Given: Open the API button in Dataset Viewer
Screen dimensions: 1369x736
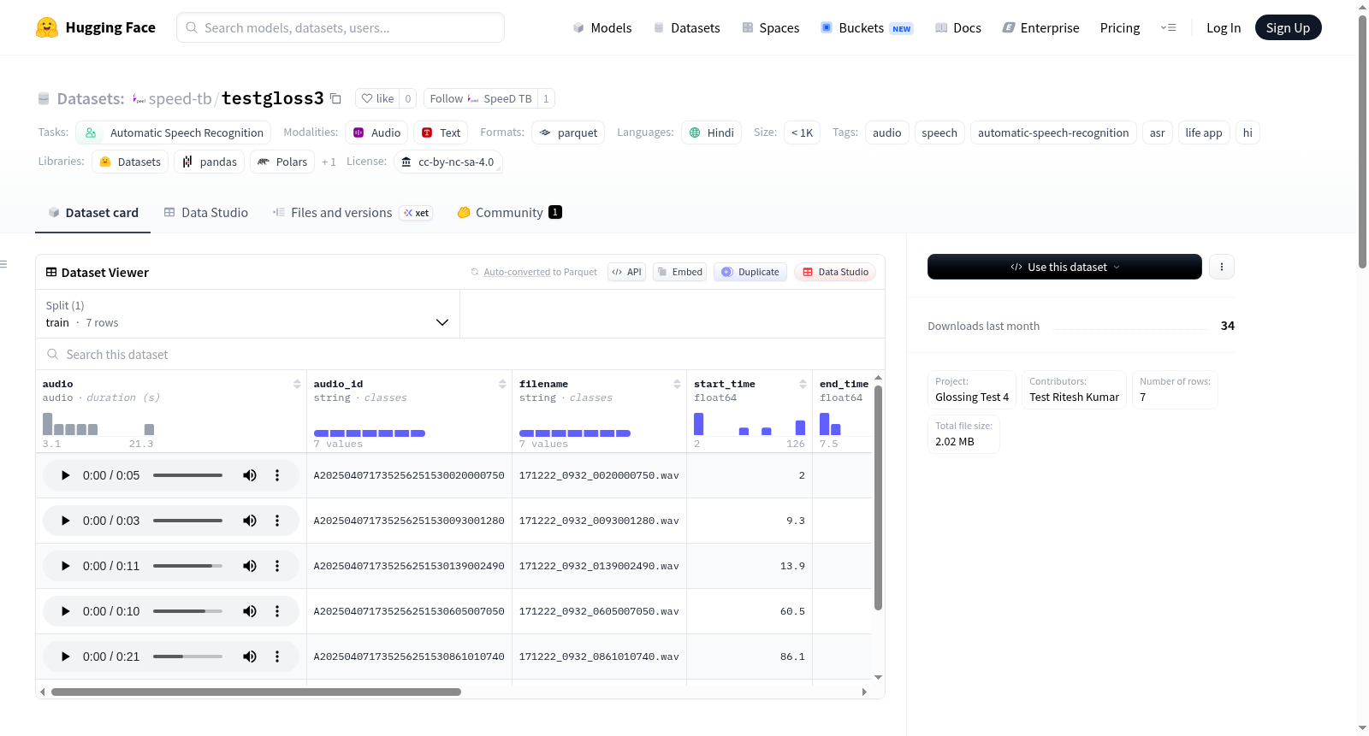Looking at the screenshot, I should point(626,272).
